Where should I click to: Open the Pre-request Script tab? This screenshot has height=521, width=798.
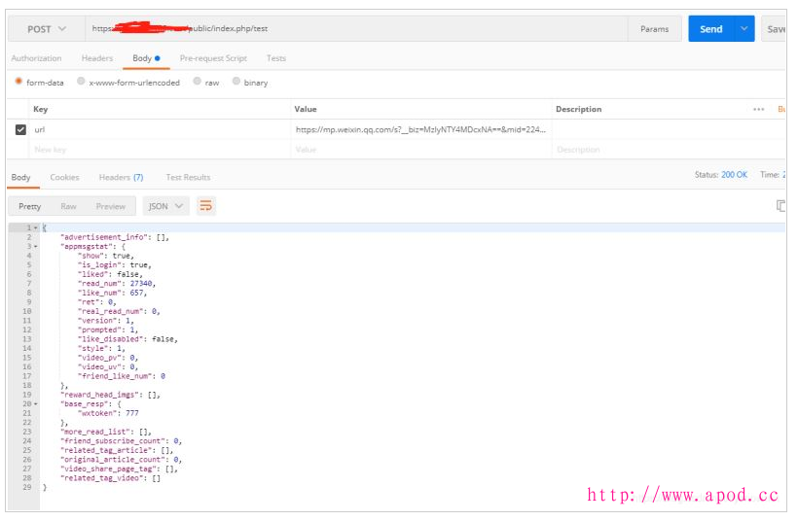(213, 58)
